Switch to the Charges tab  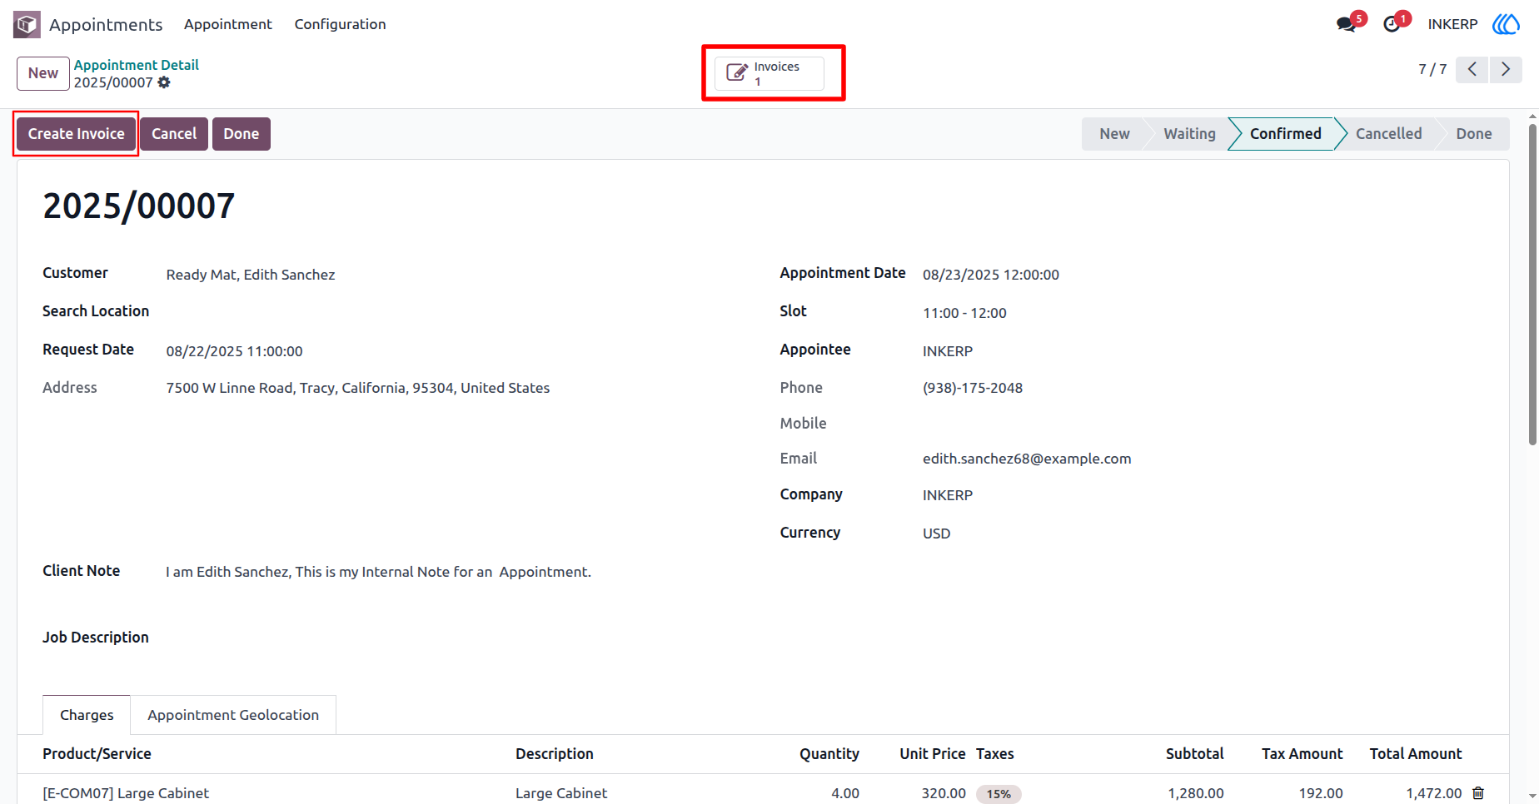pyautogui.click(x=87, y=715)
